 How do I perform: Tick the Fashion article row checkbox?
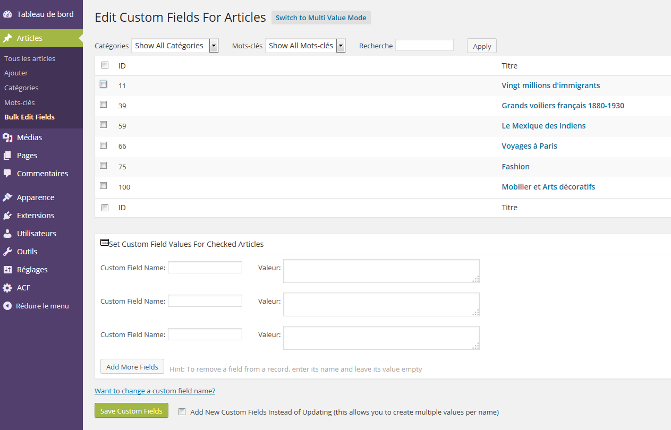[104, 166]
